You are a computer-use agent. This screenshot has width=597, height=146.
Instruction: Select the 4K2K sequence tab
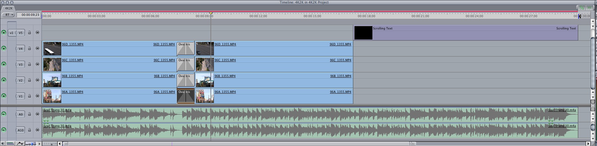[9, 8]
